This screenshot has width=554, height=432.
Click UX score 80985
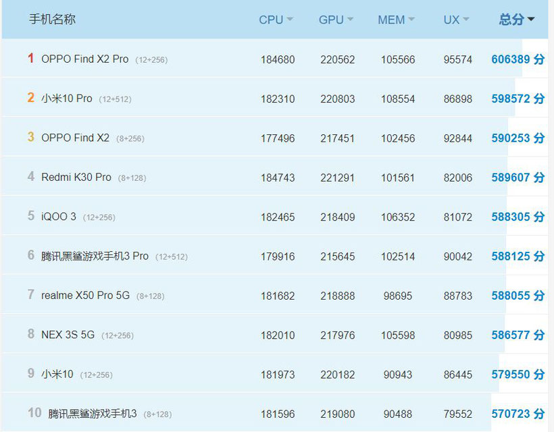[x=458, y=335]
